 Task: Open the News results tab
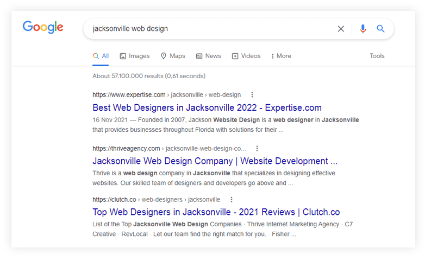pyautogui.click(x=208, y=56)
